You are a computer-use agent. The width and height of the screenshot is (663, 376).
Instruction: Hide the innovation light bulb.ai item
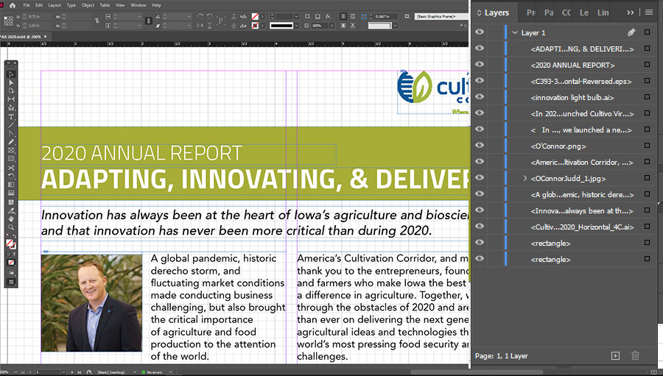(480, 97)
